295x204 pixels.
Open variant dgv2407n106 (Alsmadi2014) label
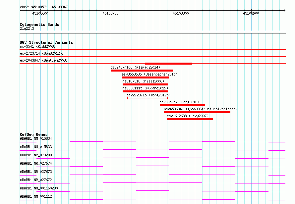coord(135,67)
